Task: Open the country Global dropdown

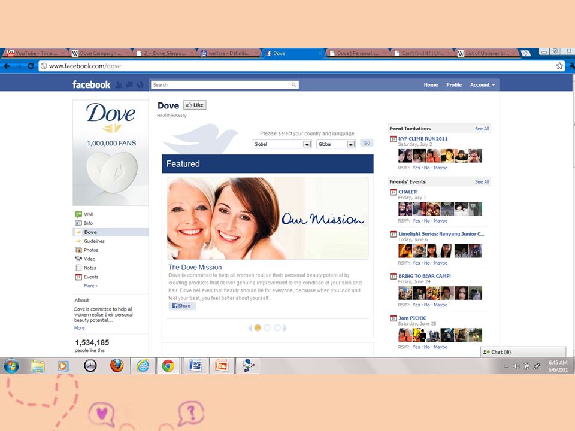Action: coord(282,144)
